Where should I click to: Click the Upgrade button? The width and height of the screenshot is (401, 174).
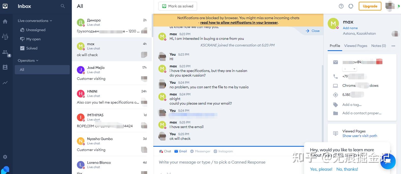(370, 6)
